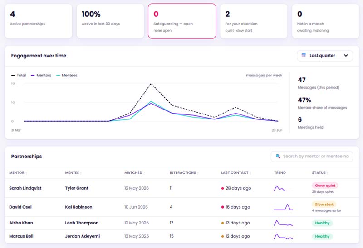363x248 pixels.
Task: Click the calendar icon beside Last quarter
Action: click(x=304, y=55)
